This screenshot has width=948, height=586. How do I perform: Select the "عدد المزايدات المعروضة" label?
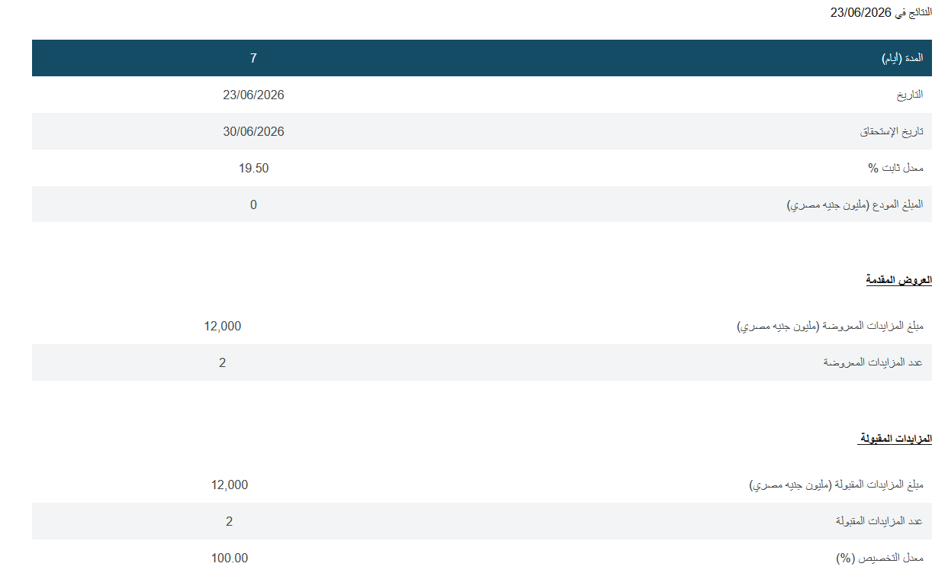(873, 362)
